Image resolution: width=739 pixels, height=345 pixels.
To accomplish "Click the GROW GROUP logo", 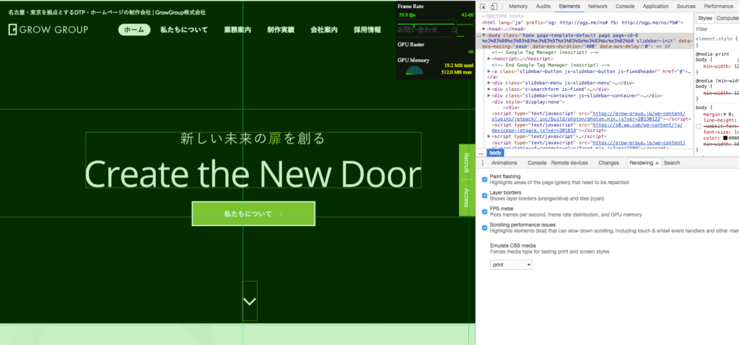I will [48, 30].
